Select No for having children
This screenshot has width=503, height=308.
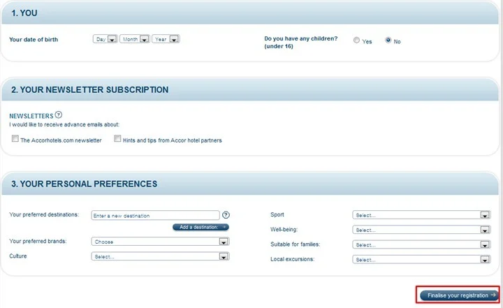(x=388, y=40)
